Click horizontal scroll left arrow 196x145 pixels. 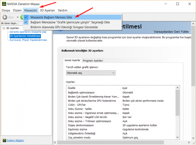pyautogui.click(x=55, y=143)
